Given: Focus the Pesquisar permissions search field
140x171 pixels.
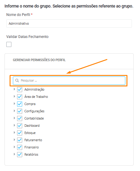Looking at the screenshot, I should 69,81.
